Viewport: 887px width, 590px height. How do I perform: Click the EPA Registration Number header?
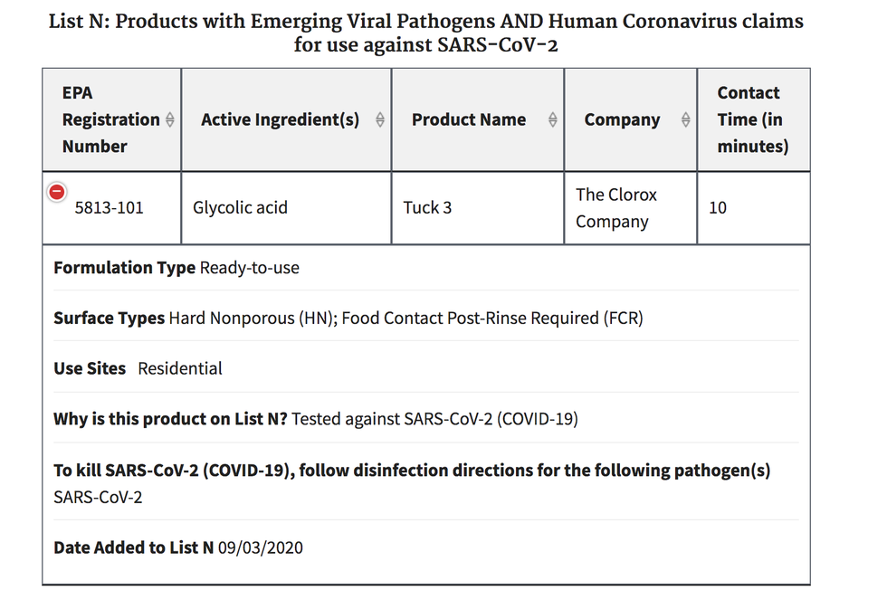pos(112,120)
